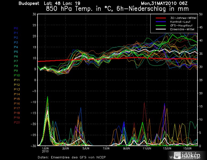Click the időkép logo icon
The width and height of the screenshot is (207, 160).
178,155
